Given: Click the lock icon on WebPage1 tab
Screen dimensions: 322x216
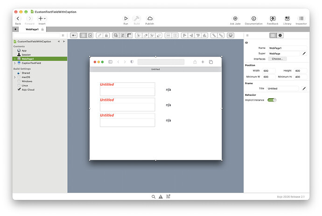Looking at the screenshot, I should pos(42,29).
